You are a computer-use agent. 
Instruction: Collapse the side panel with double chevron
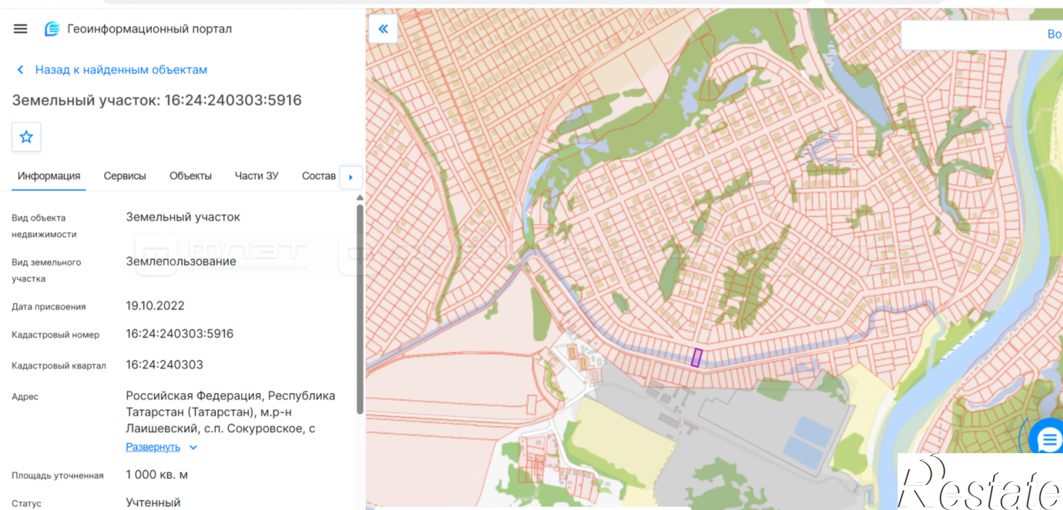tap(383, 29)
